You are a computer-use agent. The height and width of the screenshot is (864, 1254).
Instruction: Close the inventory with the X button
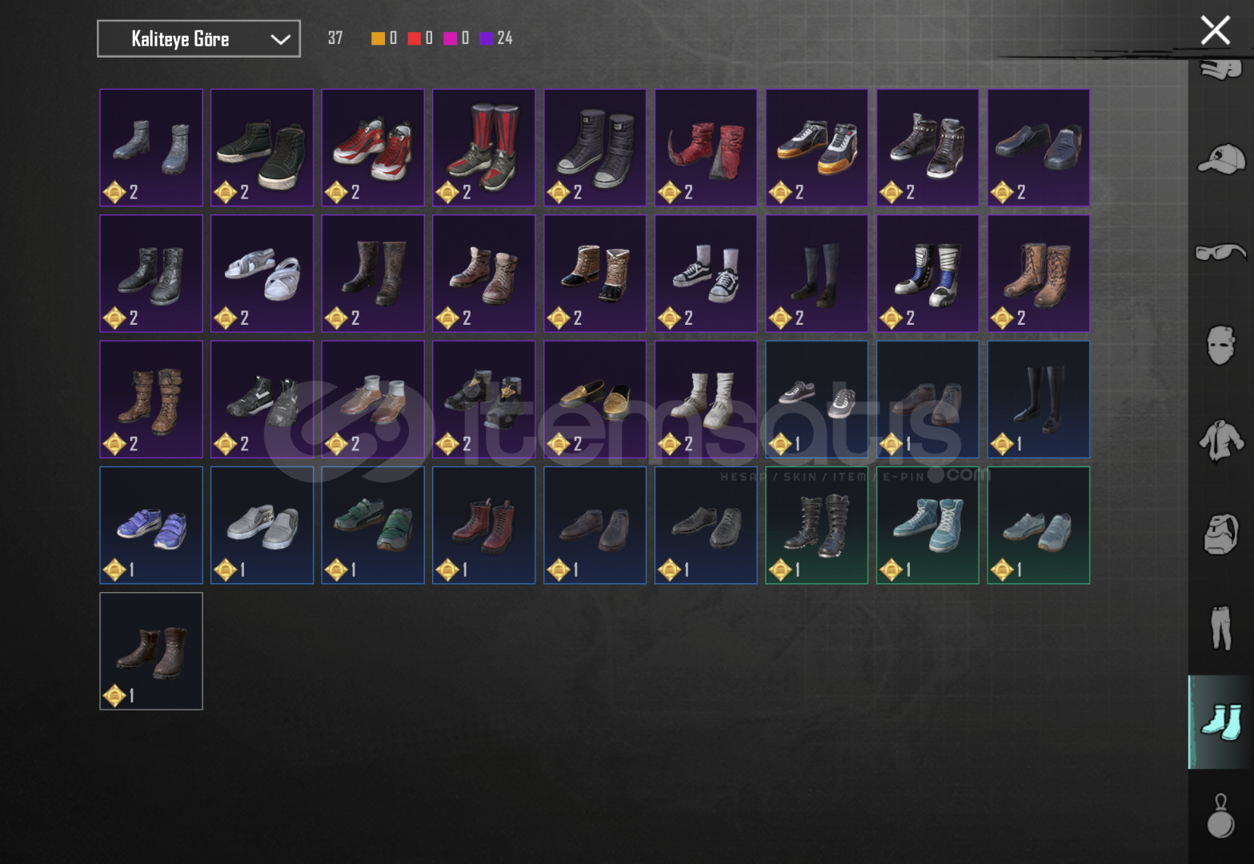click(x=1215, y=30)
